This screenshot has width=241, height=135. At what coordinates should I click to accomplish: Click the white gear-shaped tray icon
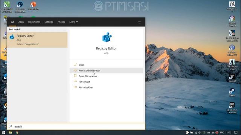pyautogui.click(x=187, y=132)
